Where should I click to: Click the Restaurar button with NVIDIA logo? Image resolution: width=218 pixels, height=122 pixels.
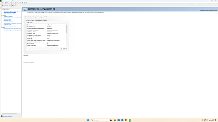[64, 49]
